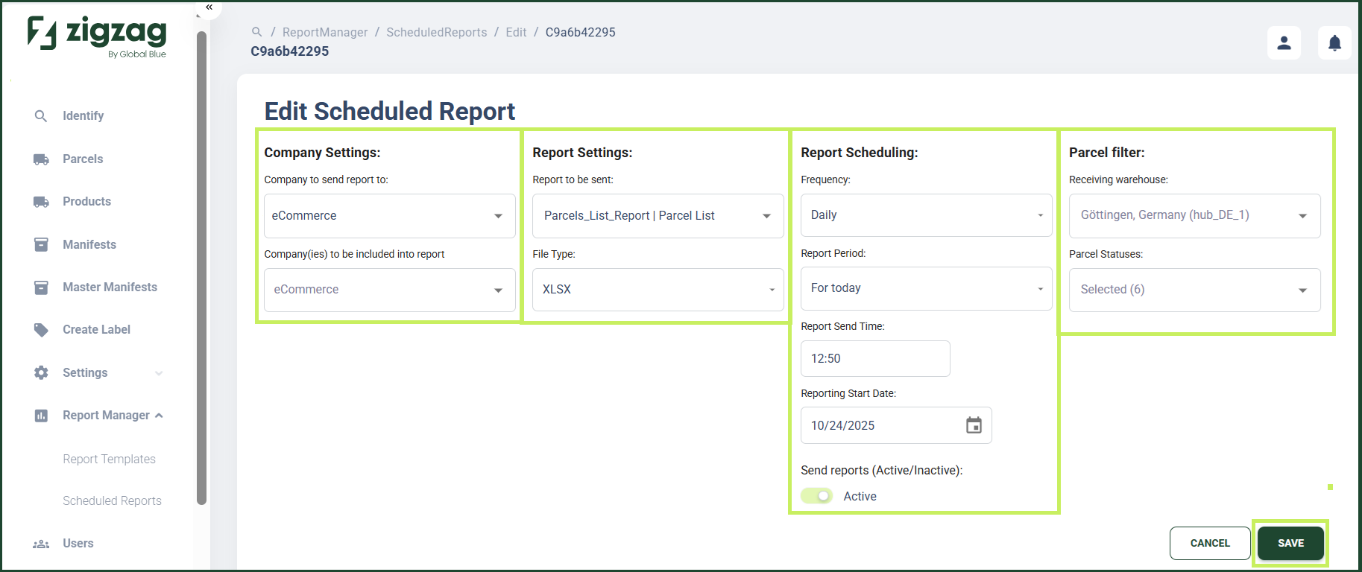Click the sidebar vertical scrollbar
The width and height of the screenshot is (1362, 572).
coord(201,268)
